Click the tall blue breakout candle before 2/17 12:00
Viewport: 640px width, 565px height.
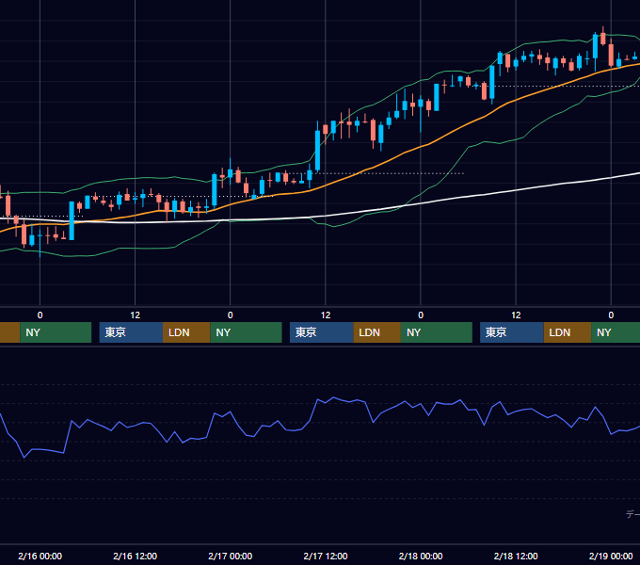(317, 151)
